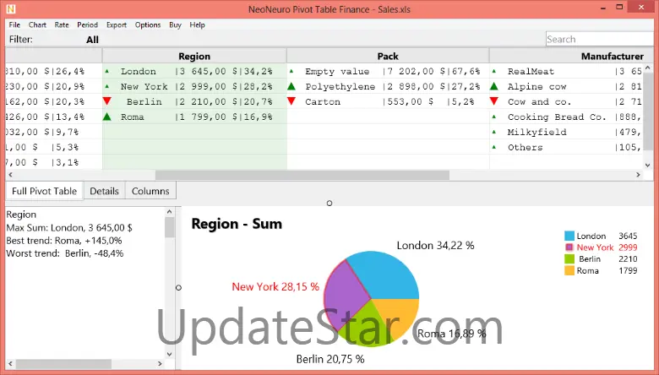Switch to the Full Pivot Table tab

(44, 191)
